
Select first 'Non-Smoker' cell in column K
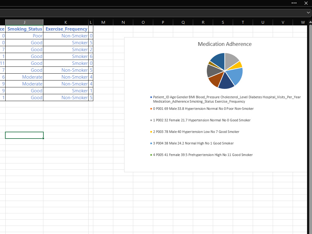(x=66, y=36)
